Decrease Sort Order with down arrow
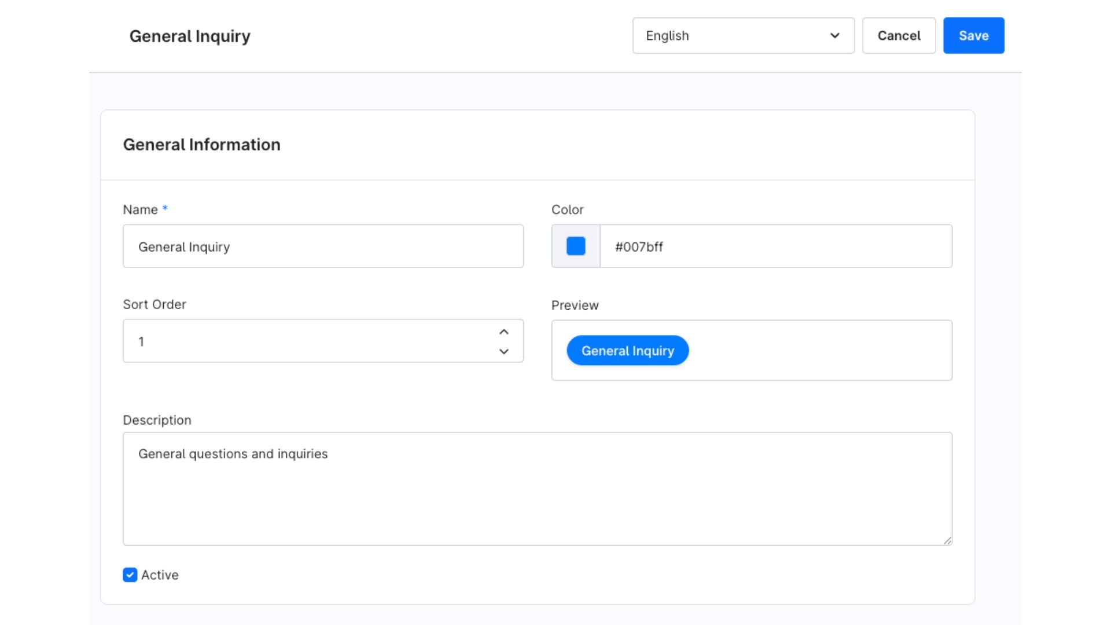 pyautogui.click(x=504, y=351)
